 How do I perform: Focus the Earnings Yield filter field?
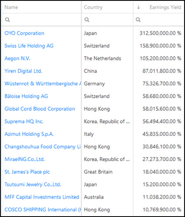(x=159, y=20)
